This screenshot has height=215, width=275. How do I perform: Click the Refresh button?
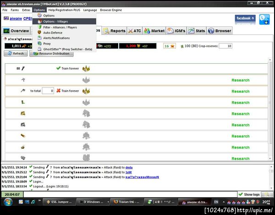click(16, 54)
